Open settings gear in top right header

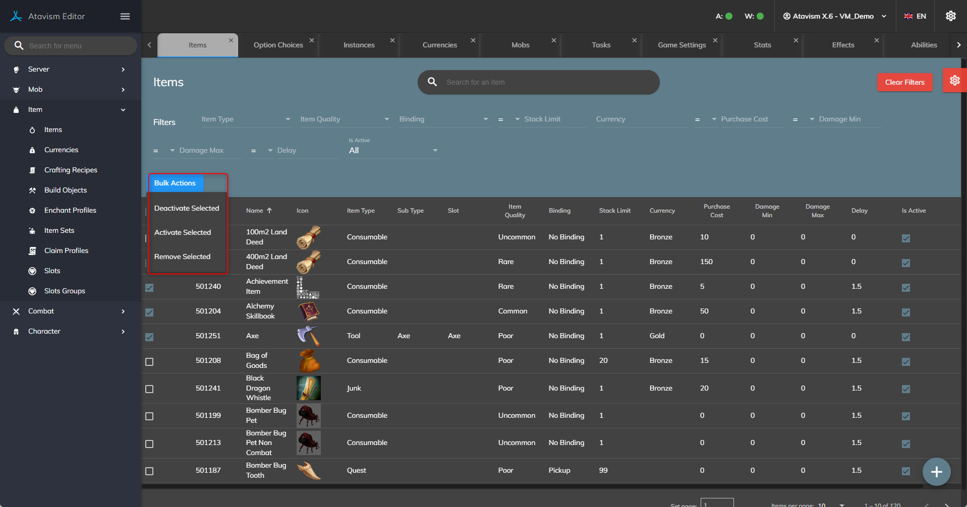[950, 16]
